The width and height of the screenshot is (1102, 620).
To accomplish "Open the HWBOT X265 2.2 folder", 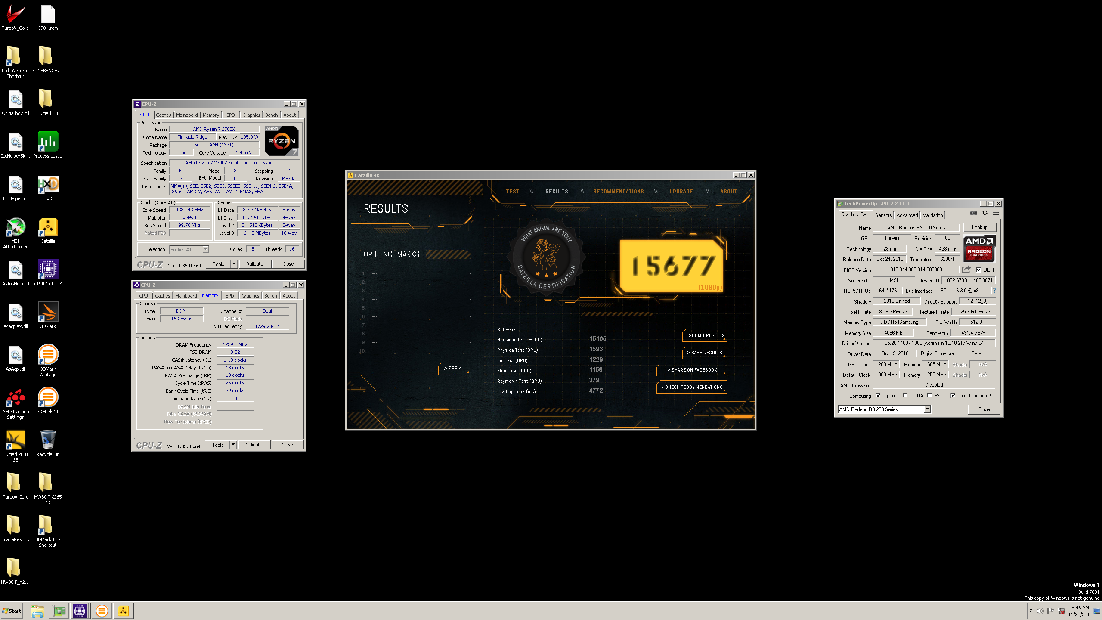I will pos(48,489).
